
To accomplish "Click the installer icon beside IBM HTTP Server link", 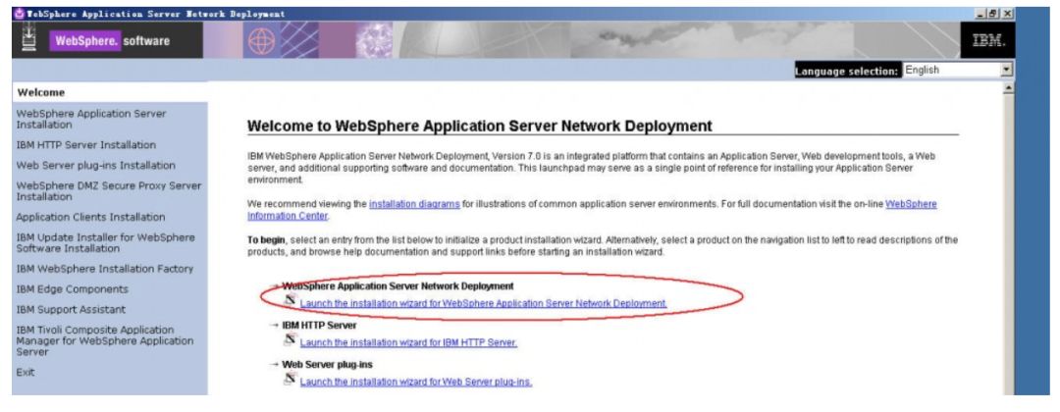I will click(x=290, y=339).
